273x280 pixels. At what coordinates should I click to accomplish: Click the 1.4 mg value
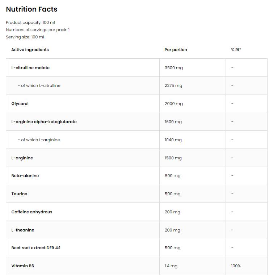[x=171, y=266]
